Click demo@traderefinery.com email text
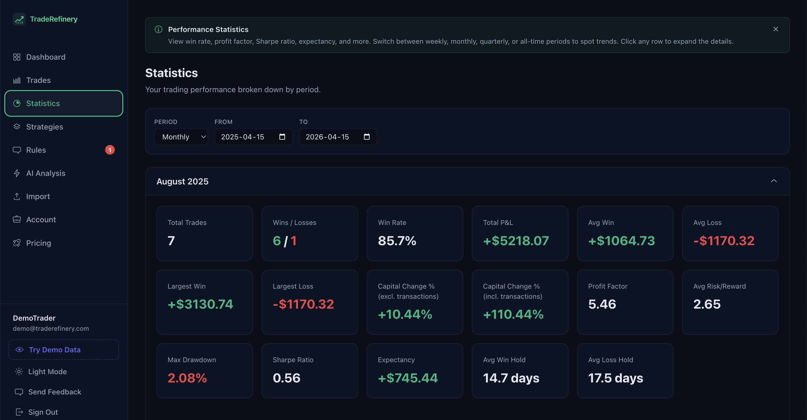807x420 pixels. (51, 329)
